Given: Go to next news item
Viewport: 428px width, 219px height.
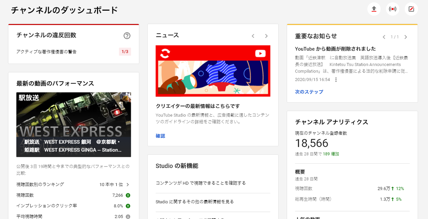Looking at the screenshot, I should [x=266, y=36].
